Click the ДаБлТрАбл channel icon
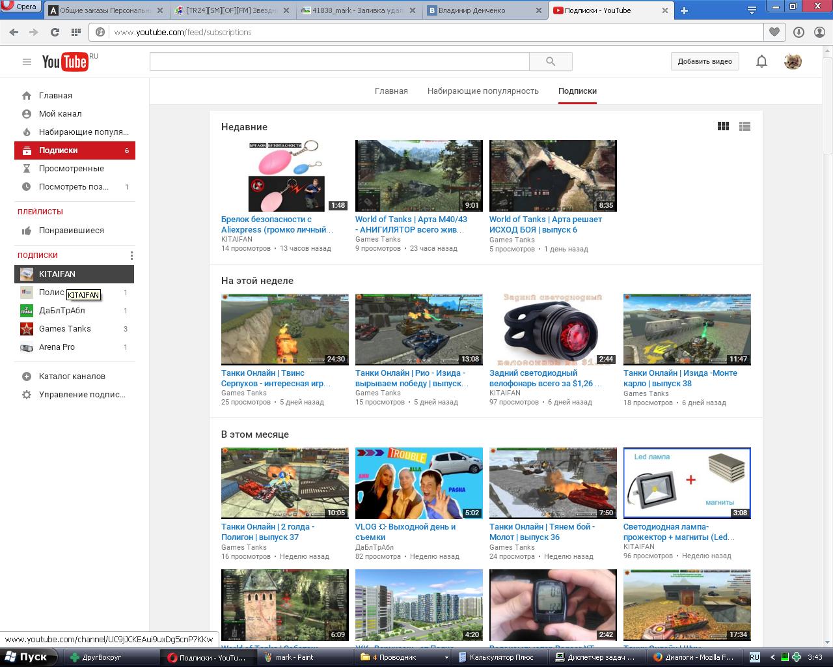The height and width of the screenshot is (667, 833). point(27,311)
